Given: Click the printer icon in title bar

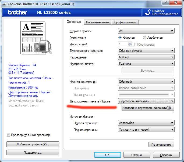Looking at the screenshot, I should click(x=5, y=4).
